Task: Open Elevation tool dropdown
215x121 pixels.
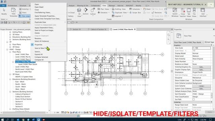Action: tap(103, 13)
